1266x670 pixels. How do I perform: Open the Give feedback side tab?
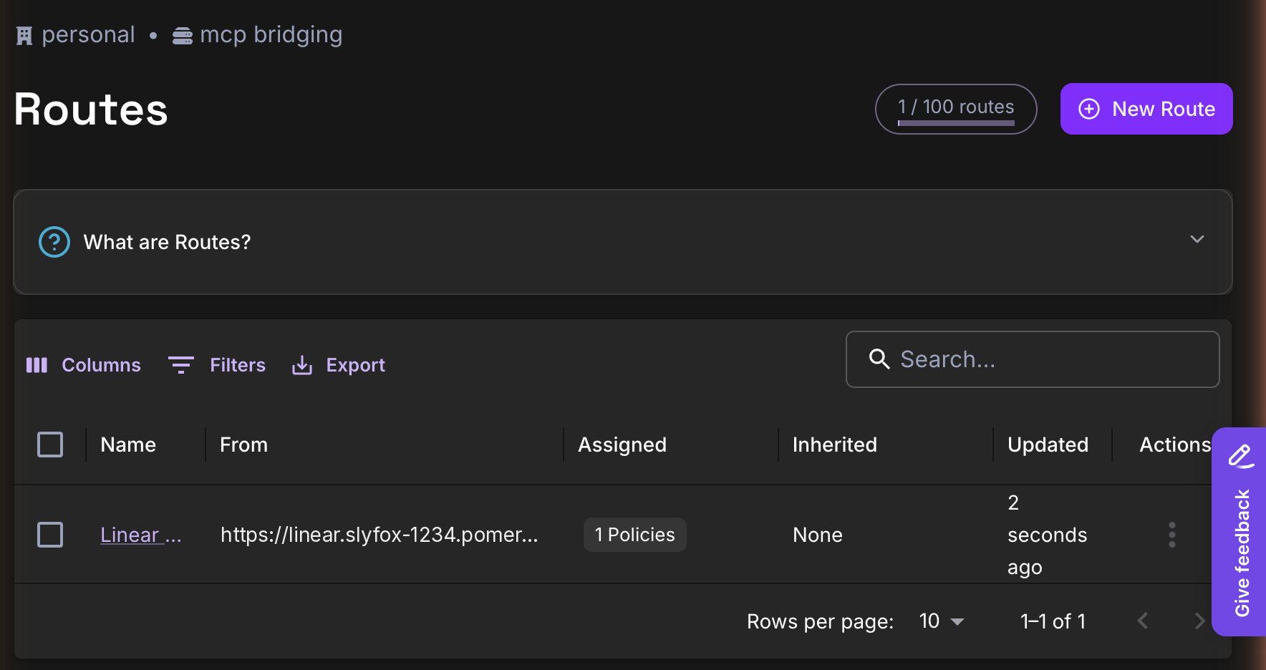pyautogui.click(x=1240, y=531)
